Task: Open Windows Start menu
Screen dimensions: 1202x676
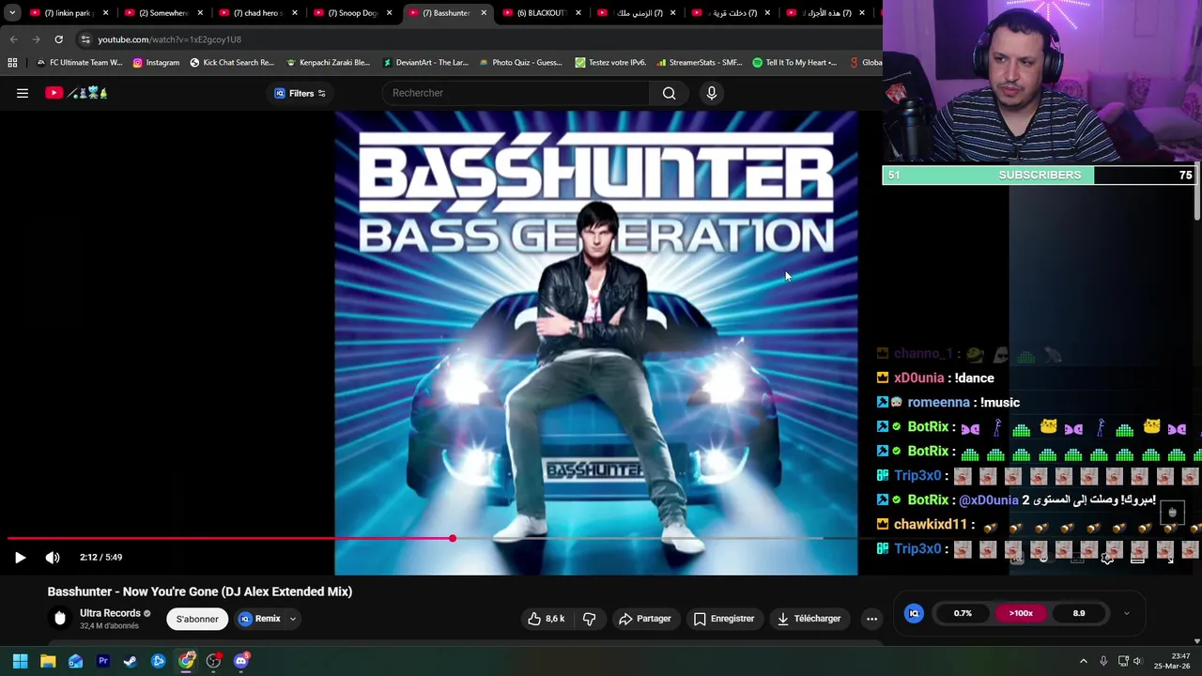Action: [x=20, y=661]
